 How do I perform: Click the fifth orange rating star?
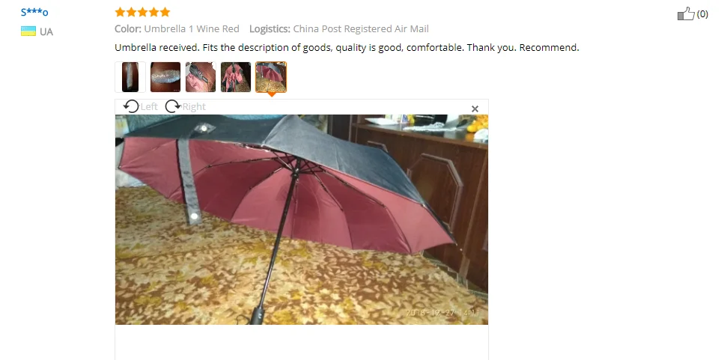point(165,12)
